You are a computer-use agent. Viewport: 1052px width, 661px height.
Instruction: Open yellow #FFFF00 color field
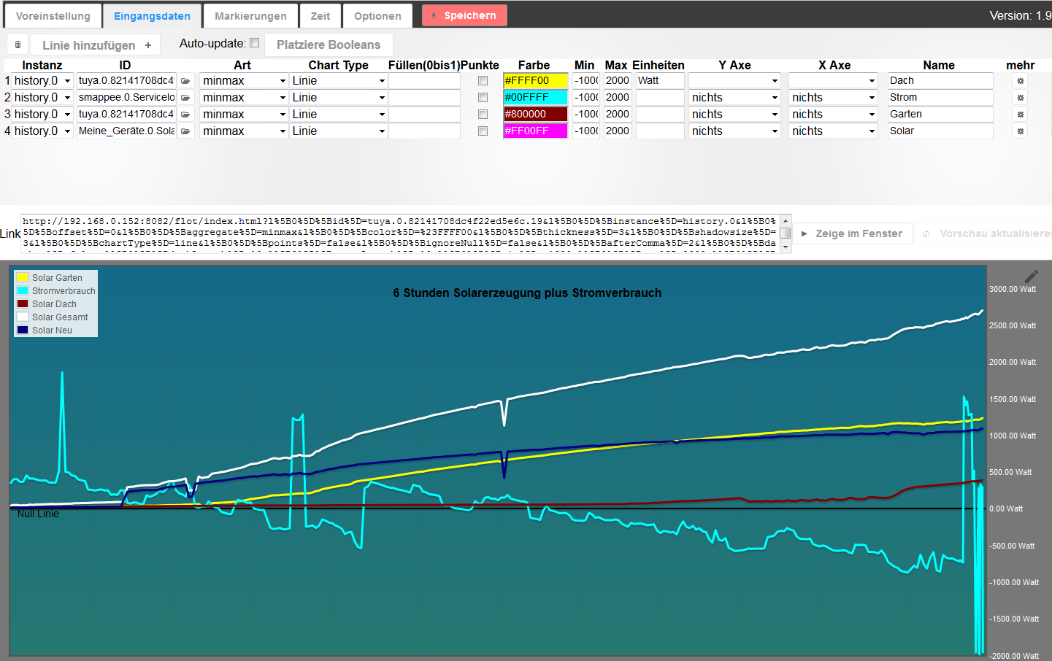(x=535, y=81)
